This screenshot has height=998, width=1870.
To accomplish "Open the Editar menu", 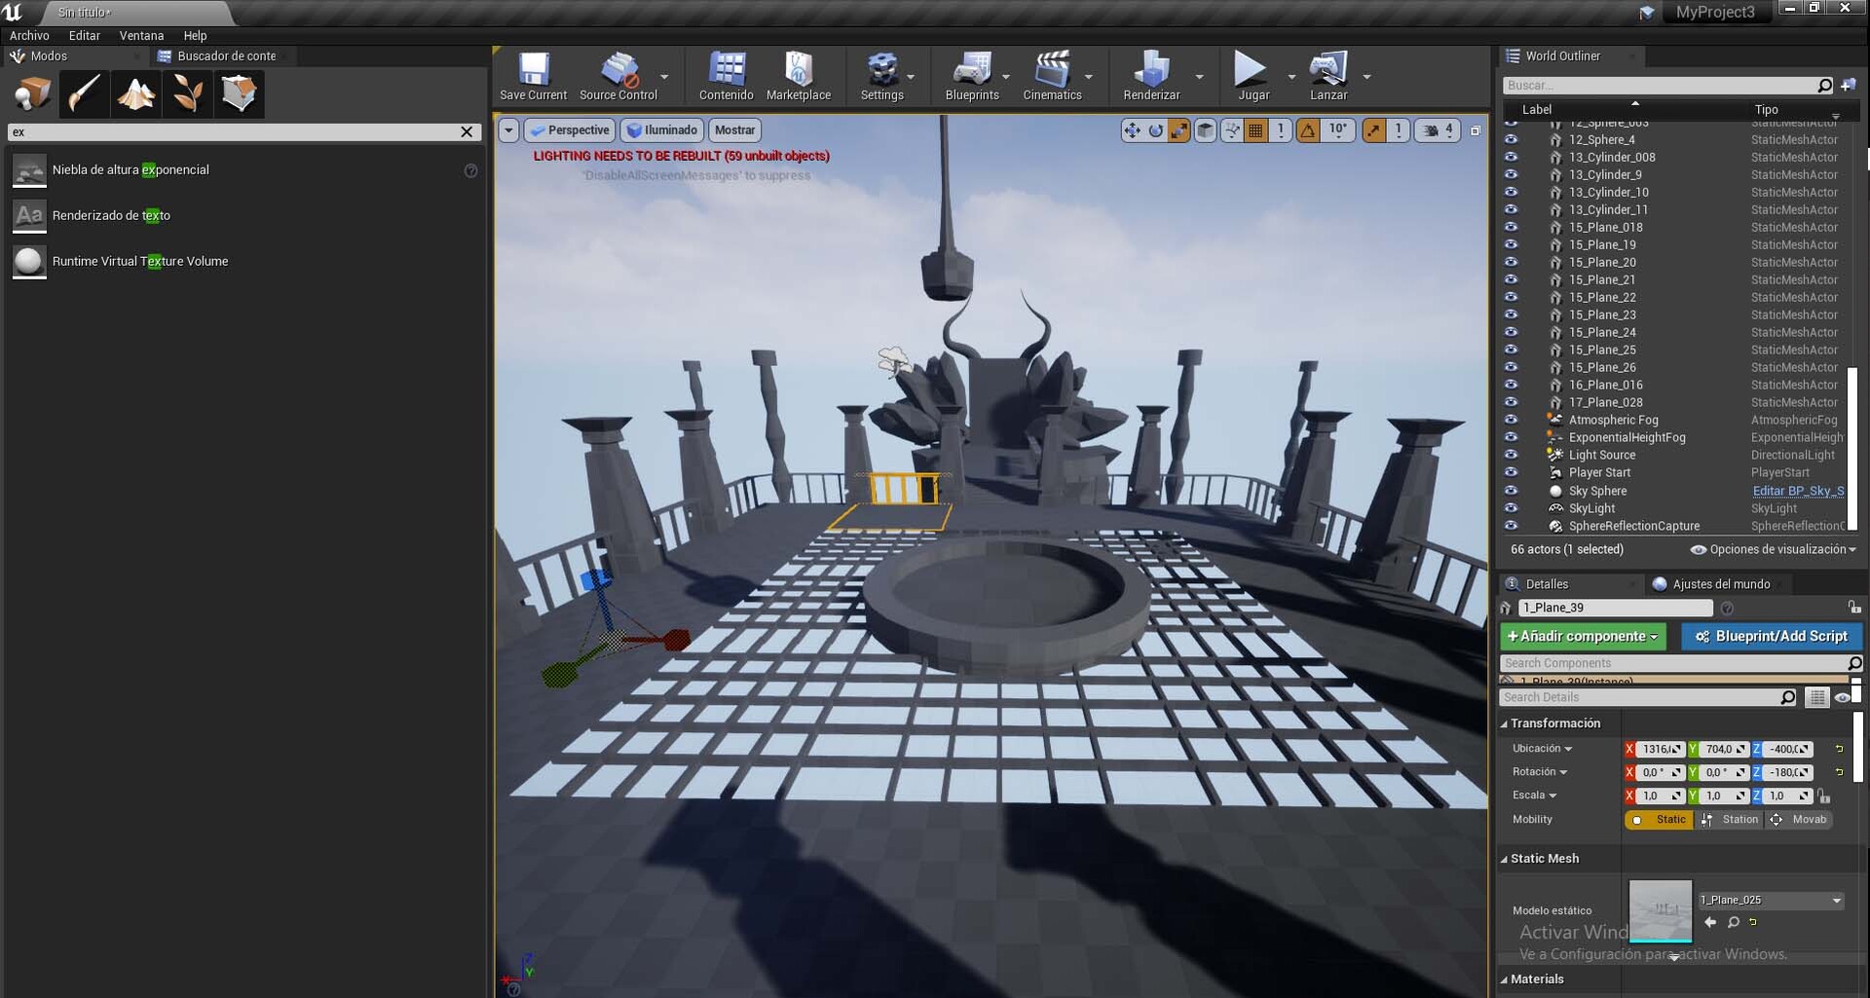I will [x=84, y=35].
